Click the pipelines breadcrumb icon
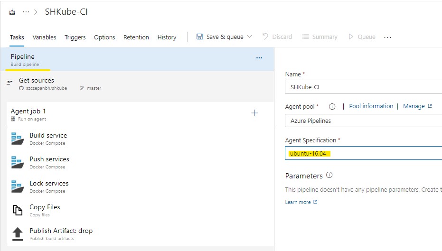Image resolution: width=442 pixels, height=251 pixels. pyautogui.click(x=12, y=12)
